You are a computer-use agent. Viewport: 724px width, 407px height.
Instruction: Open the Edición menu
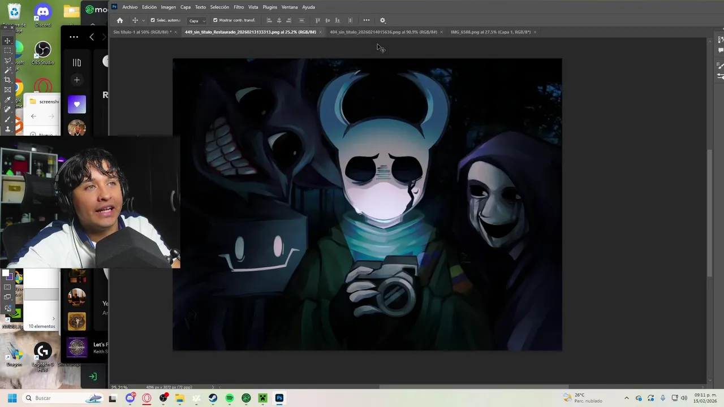[149, 7]
